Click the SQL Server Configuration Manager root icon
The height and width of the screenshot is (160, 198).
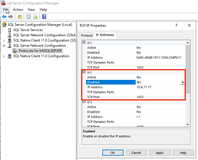(4, 25)
